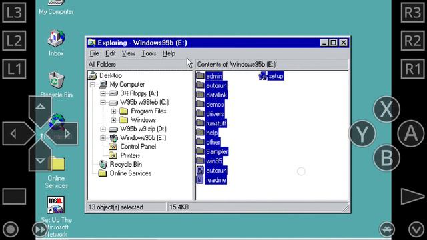
Task: Select the admin folder icon
Action: (x=200, y=75)
